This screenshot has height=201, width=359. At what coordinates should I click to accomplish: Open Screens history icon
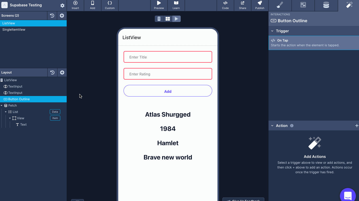[x=52, y=16]
